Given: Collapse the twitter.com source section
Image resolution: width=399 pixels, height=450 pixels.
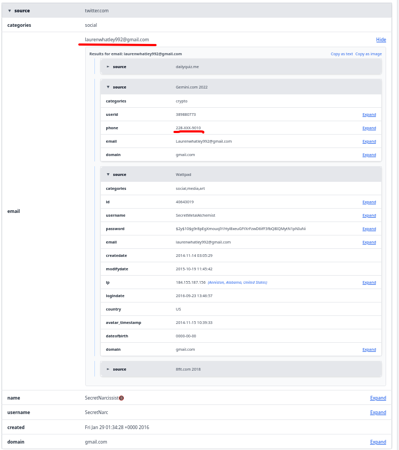Looking at the screenshot, I should tap(10, 11).
